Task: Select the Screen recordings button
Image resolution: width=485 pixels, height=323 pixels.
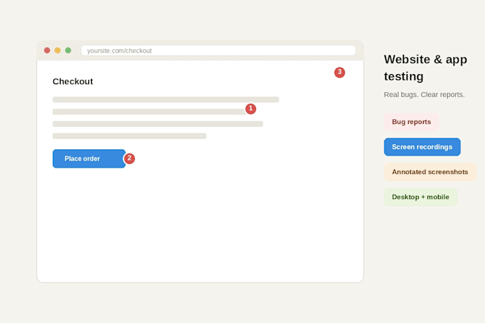Action: tap(422, 147)
